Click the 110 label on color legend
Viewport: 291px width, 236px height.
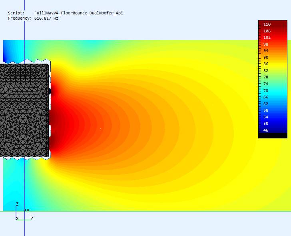pyautogui.click(x=267, y=24)
